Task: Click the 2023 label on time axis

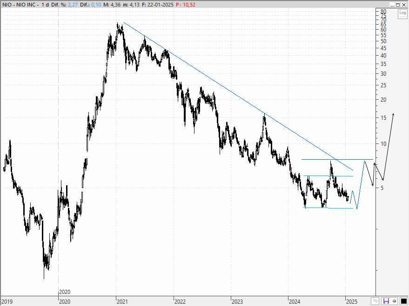Action: [237, 302]
